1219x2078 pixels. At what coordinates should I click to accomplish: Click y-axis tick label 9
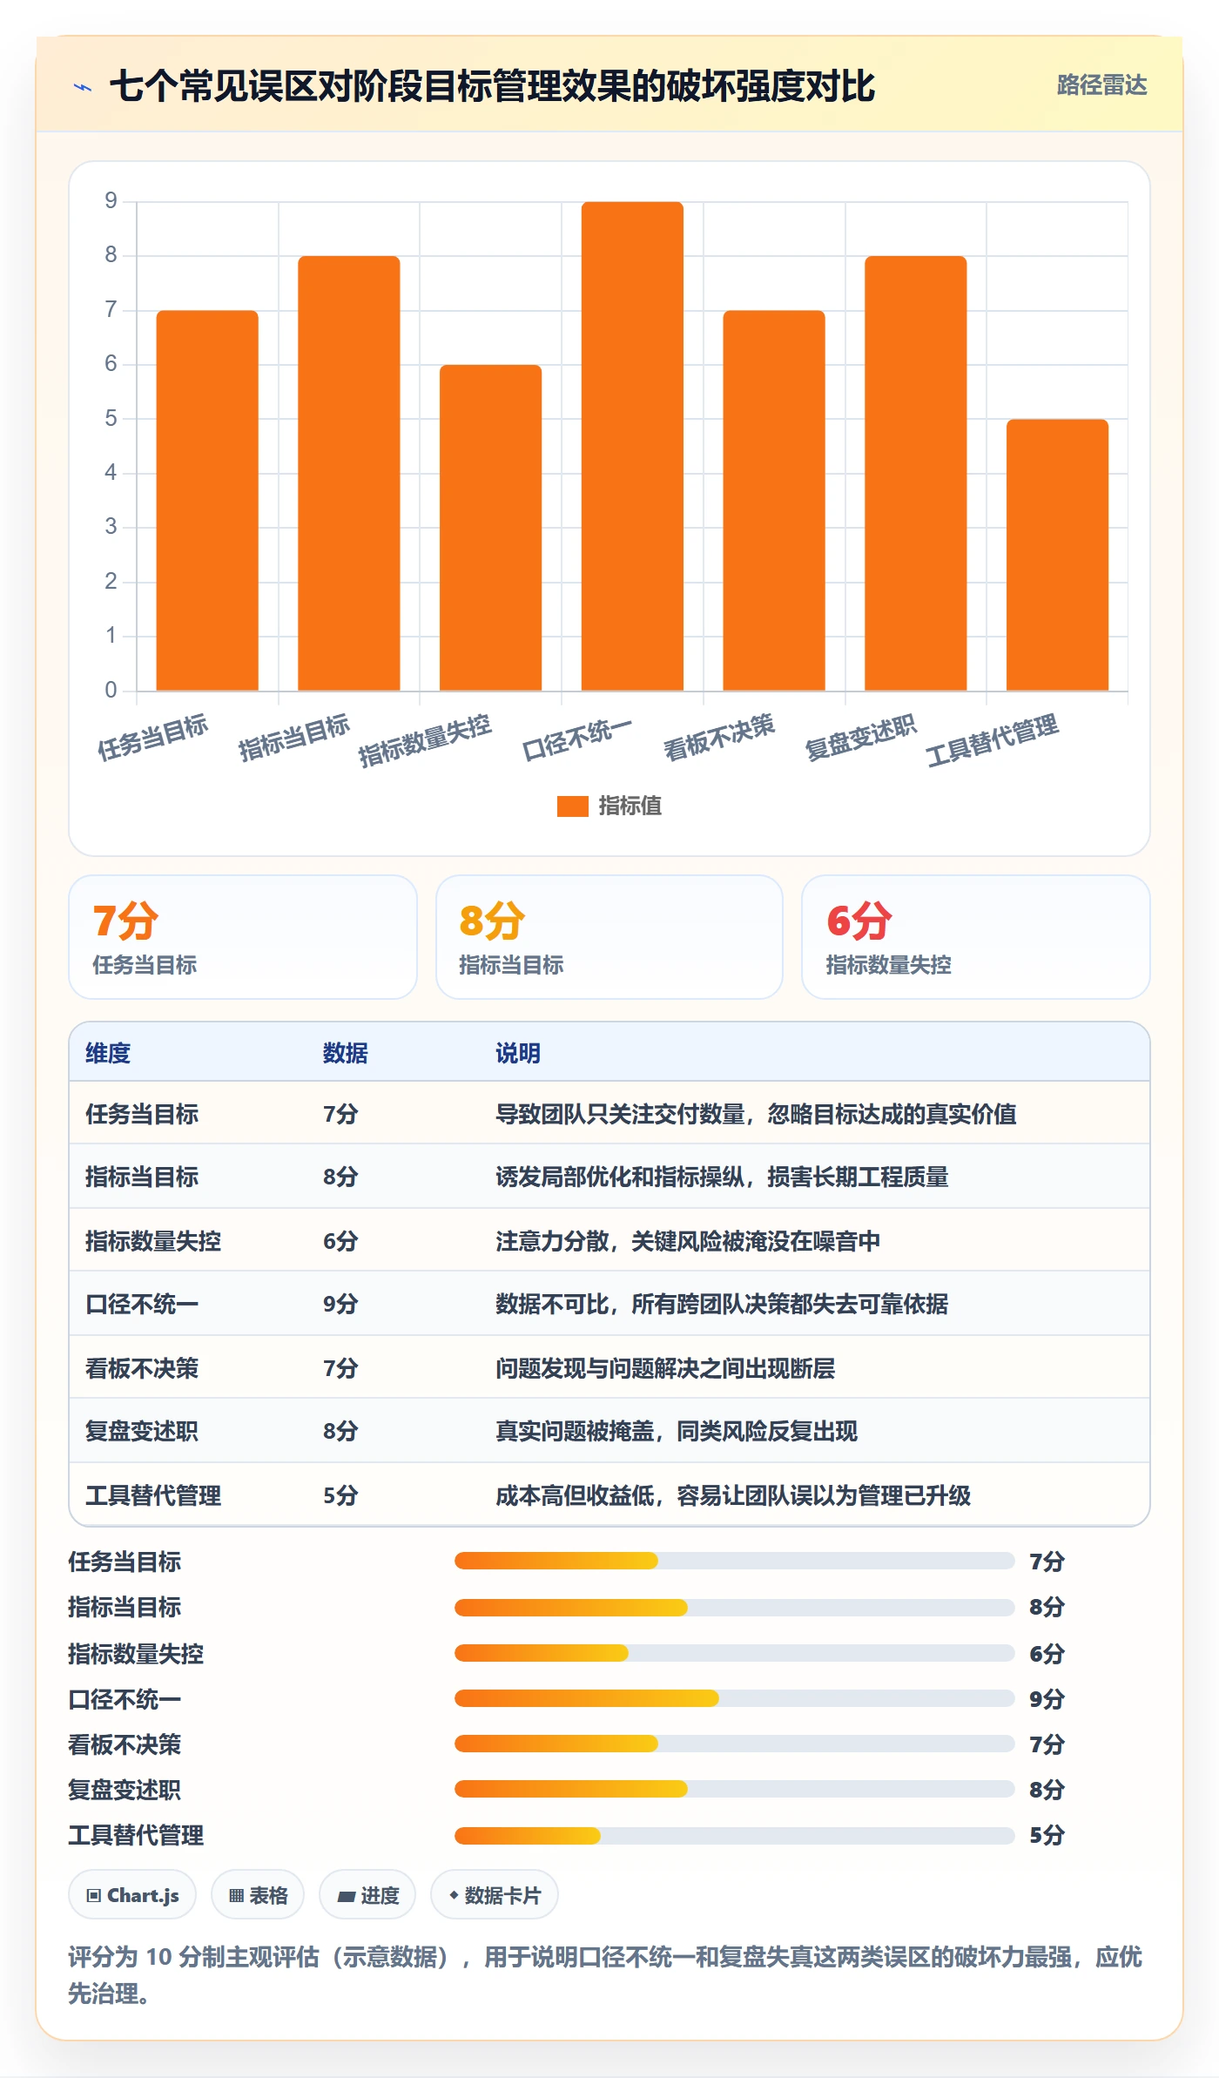point(111,201)
